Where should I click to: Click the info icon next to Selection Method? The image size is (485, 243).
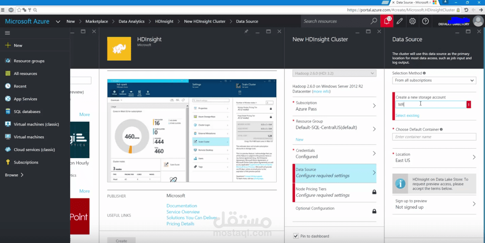click(424, 74)
